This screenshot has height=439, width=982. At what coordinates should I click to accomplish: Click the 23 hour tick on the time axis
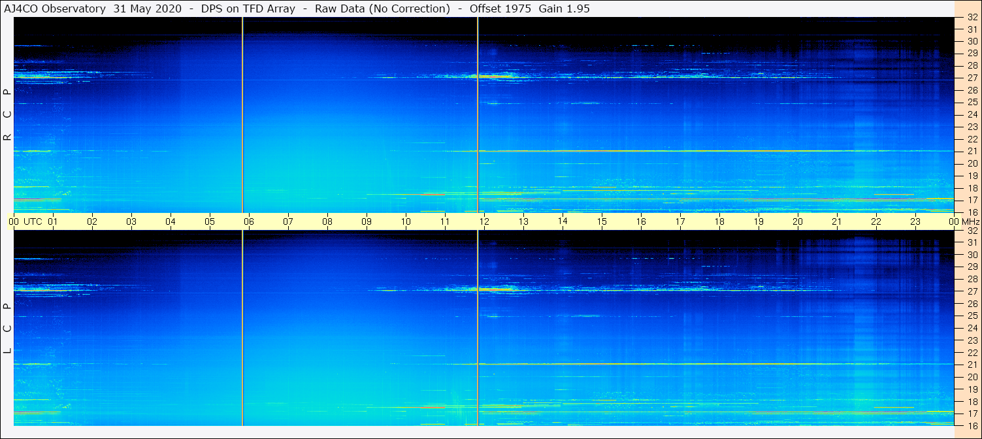click(x=915, y=222)
